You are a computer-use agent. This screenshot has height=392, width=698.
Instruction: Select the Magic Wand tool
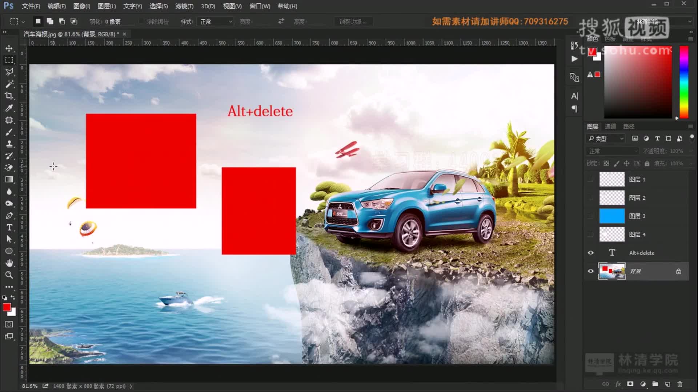[9, 84]
